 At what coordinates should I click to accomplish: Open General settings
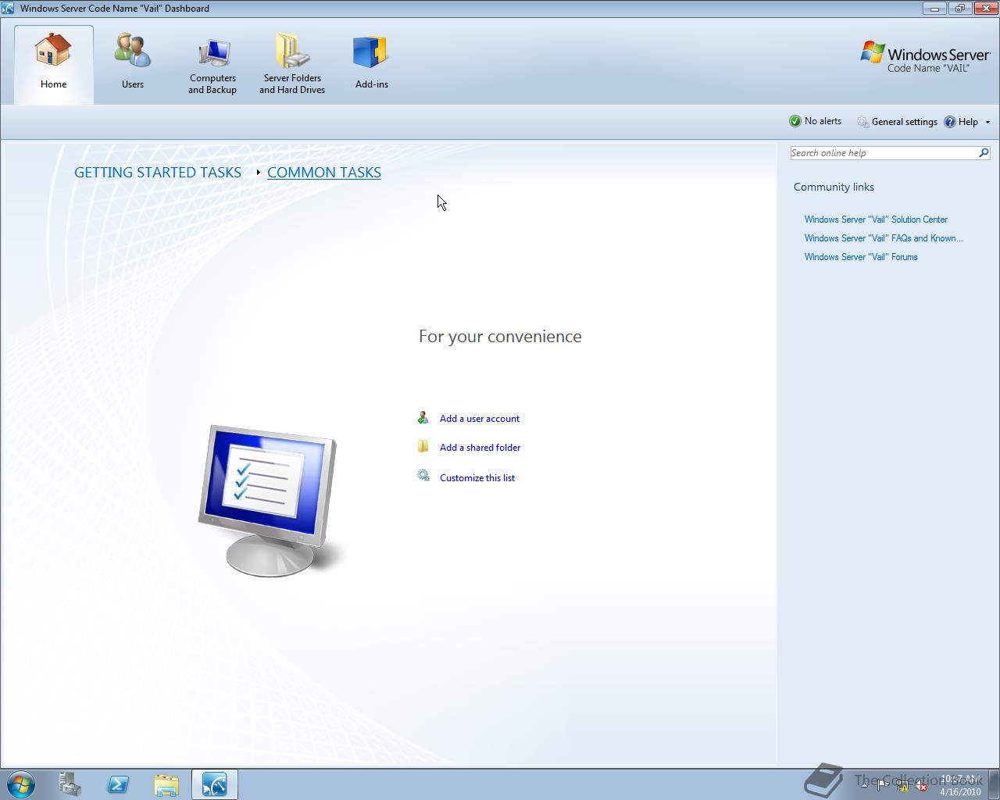click(x=897, y=122)
